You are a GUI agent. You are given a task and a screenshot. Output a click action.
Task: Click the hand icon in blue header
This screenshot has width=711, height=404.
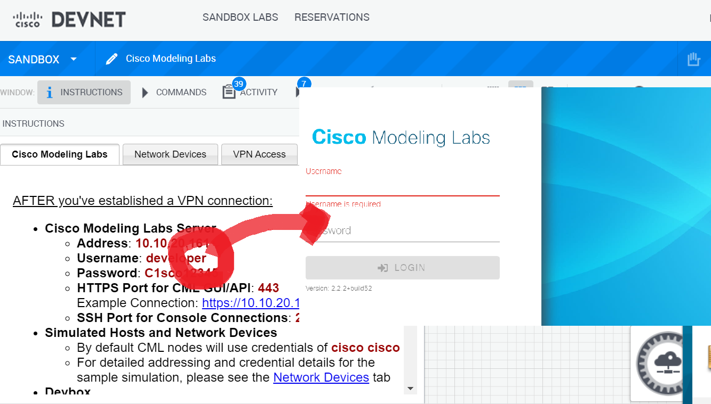pos(693,59)
